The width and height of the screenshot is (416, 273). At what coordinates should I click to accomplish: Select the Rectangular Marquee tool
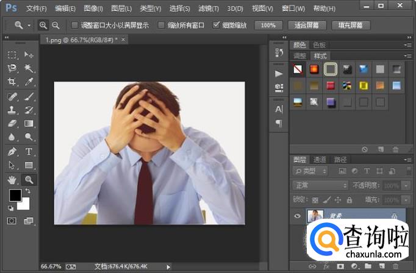pyautogui.click(x=12, y=55)
